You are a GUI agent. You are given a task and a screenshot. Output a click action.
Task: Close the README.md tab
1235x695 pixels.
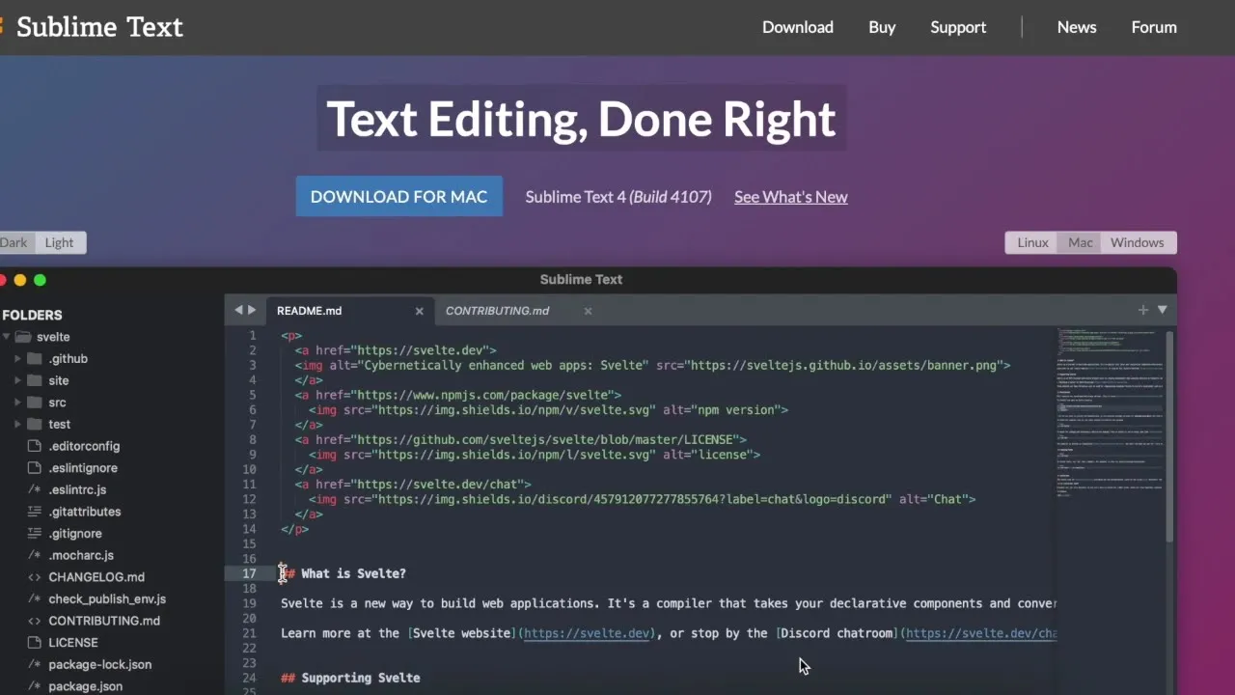(419, 311)
